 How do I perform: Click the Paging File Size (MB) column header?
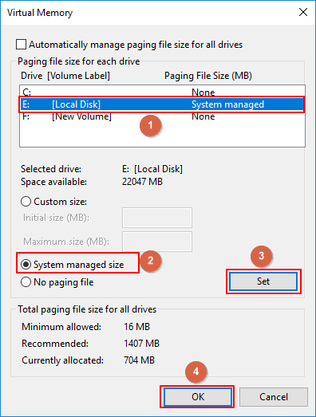point(208,76)
